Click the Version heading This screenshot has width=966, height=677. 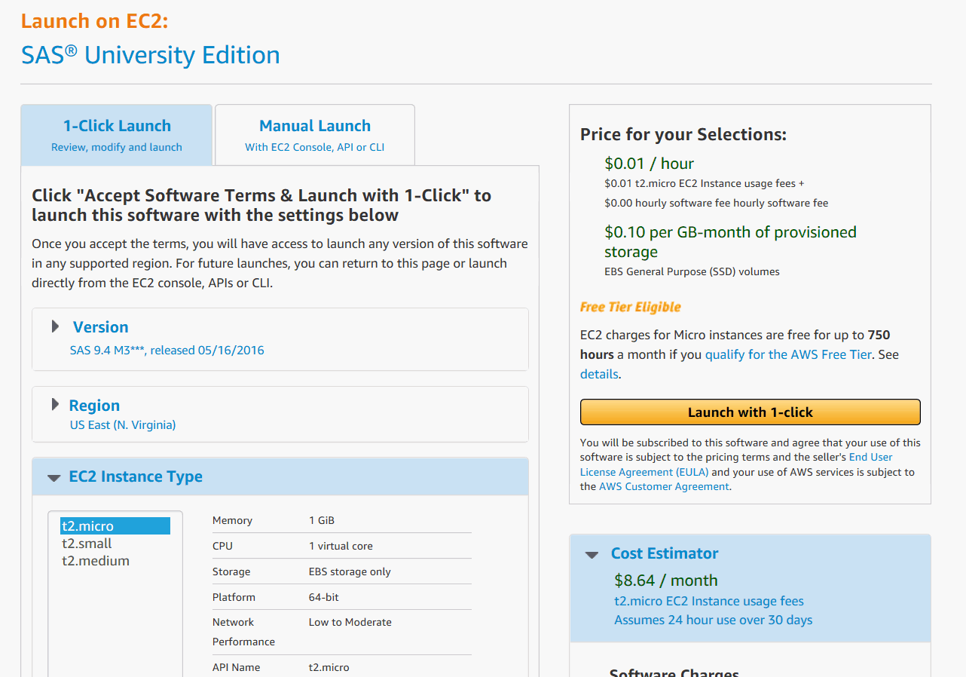pos(101,327)
